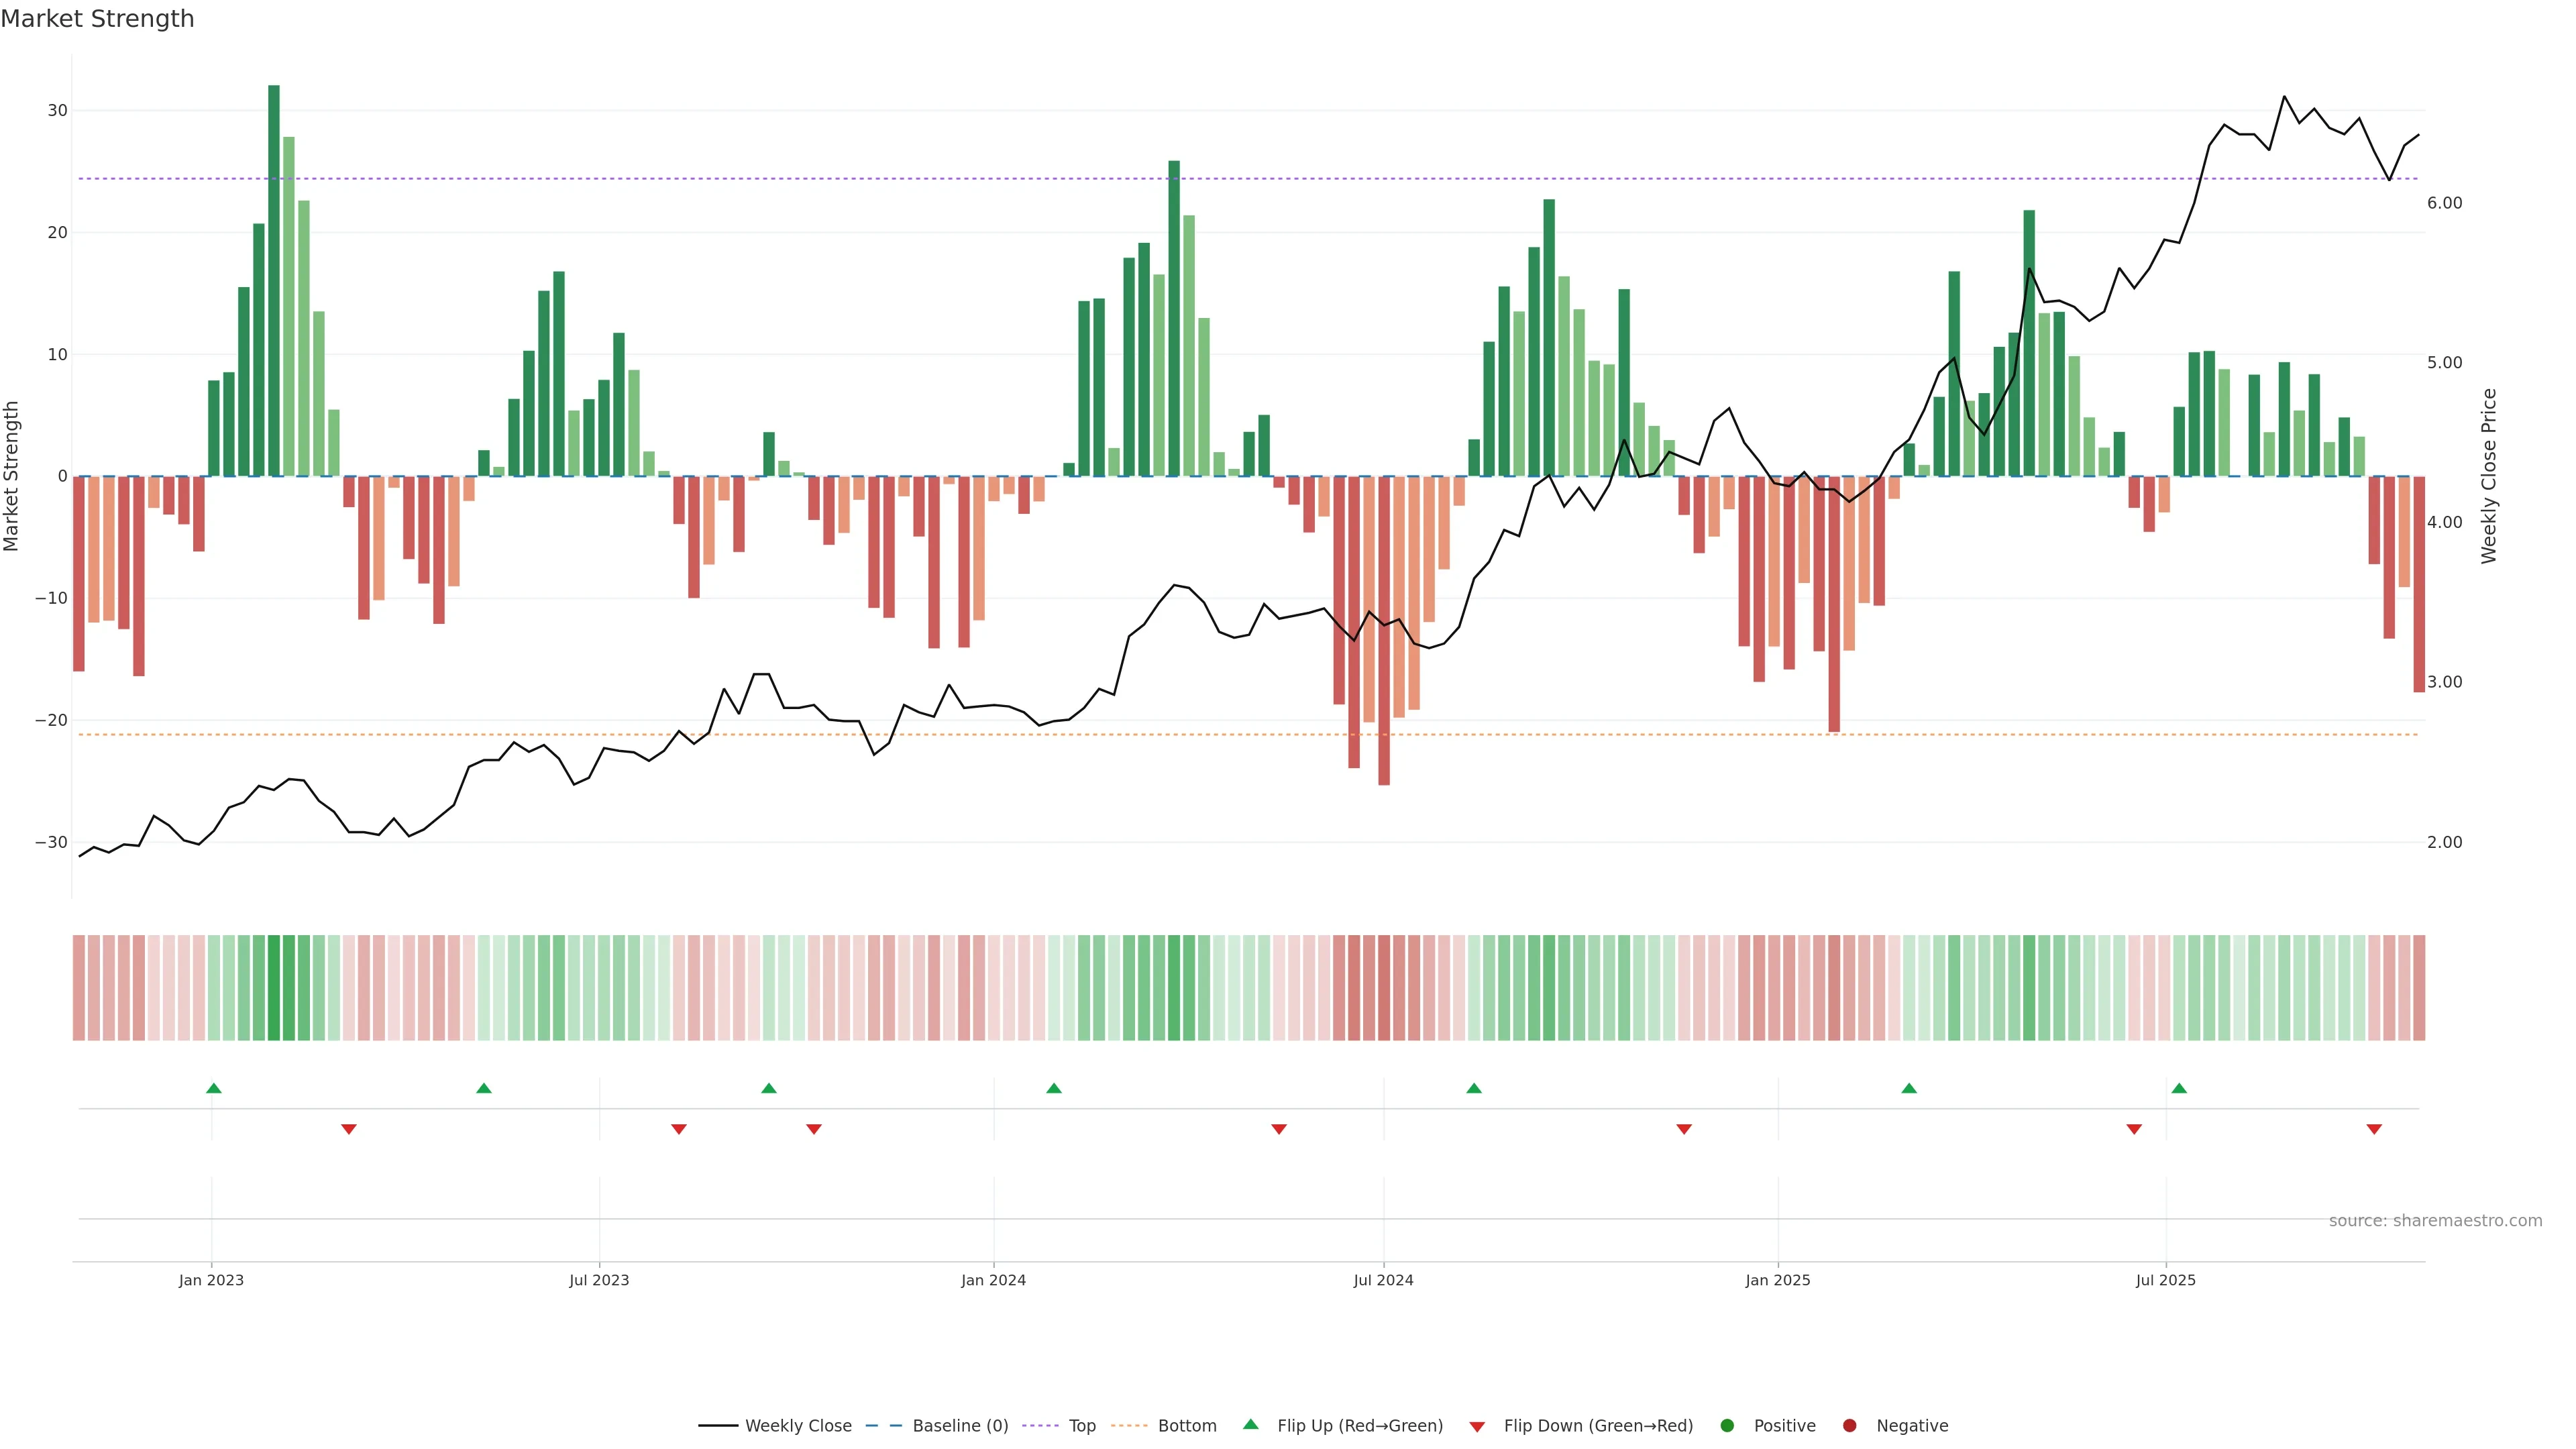This screenshot has width=2576, height=1449.
Task: Click the red flip-down marker after Jul 2023
Action: pyautogui.click(x=679, y=1129)
